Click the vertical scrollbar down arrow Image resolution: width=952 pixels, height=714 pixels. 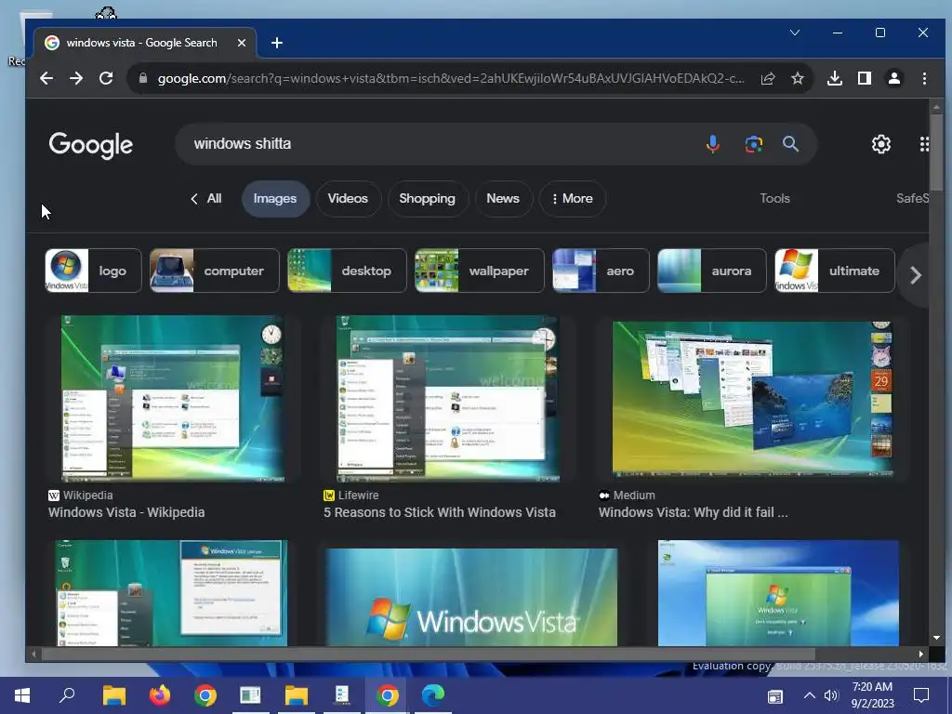936,638
